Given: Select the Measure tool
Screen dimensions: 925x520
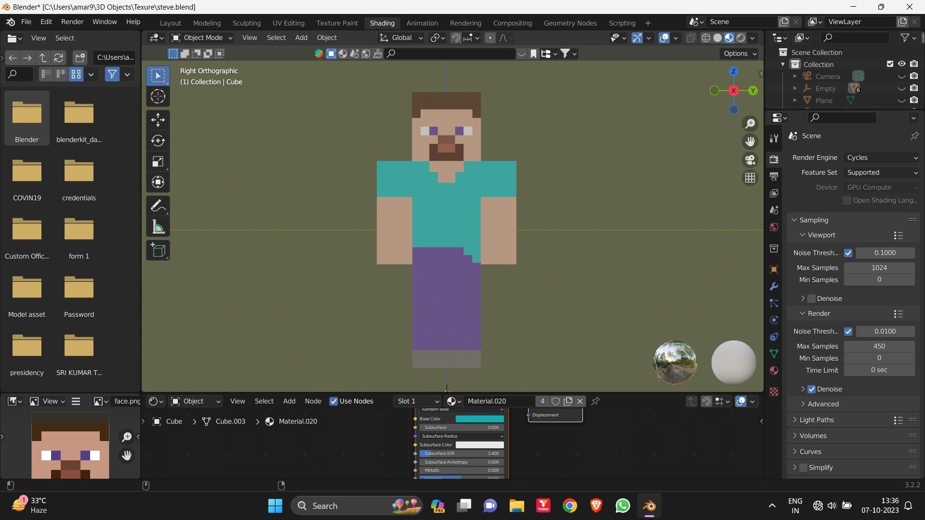Looking at the screenshot, I should [158, 227].
